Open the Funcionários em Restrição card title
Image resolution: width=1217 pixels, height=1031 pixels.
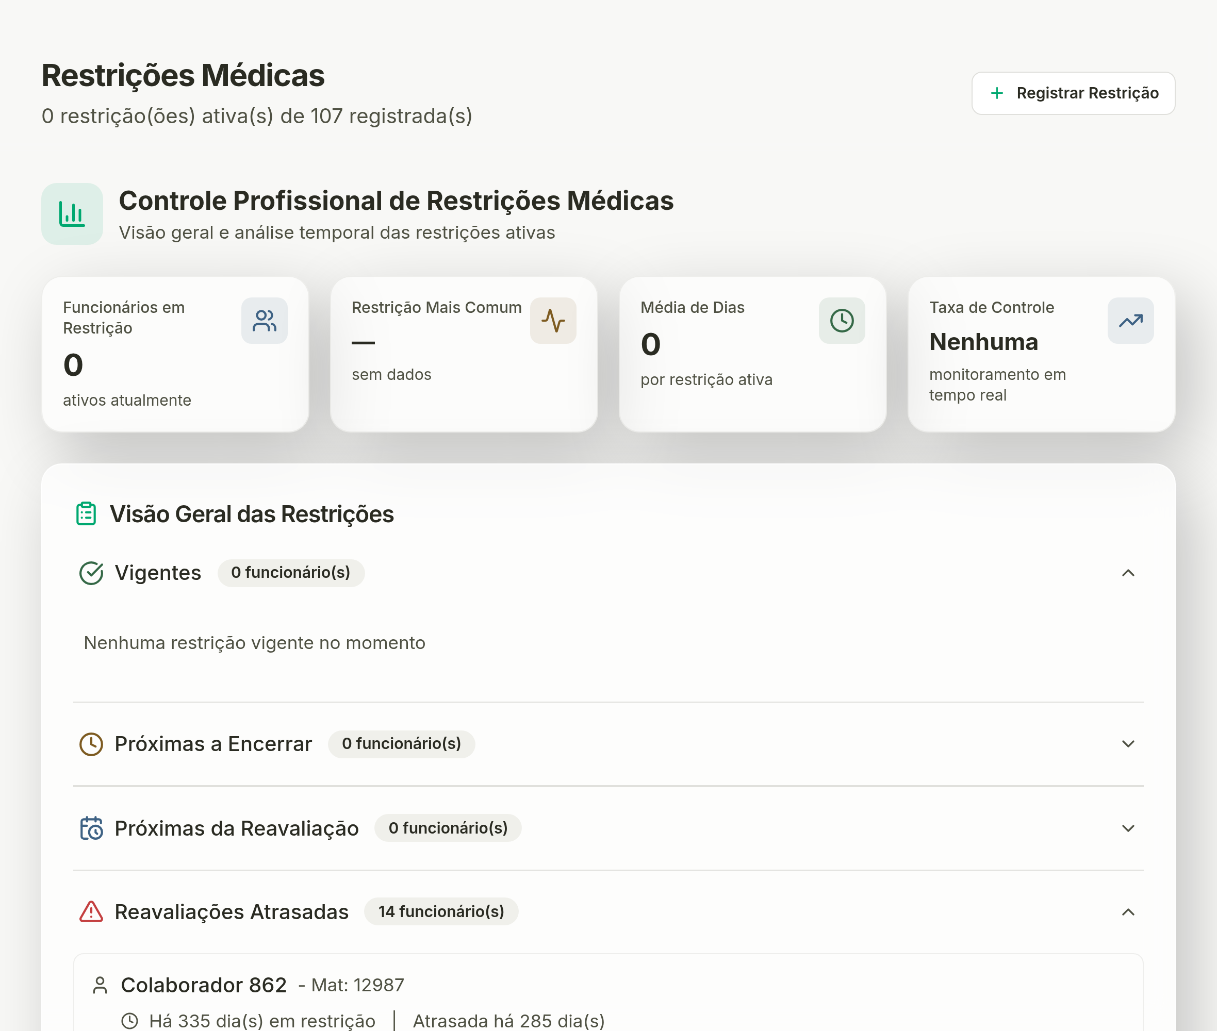click(124, 318)
